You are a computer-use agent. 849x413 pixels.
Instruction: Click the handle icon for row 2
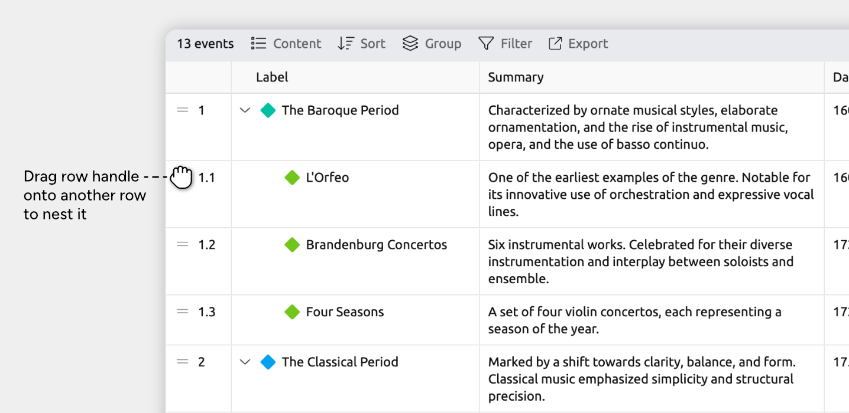(x=183, y=362)
